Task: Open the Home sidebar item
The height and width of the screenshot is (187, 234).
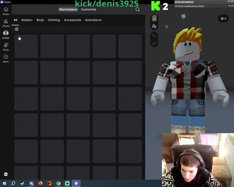Action: point(6,11)
